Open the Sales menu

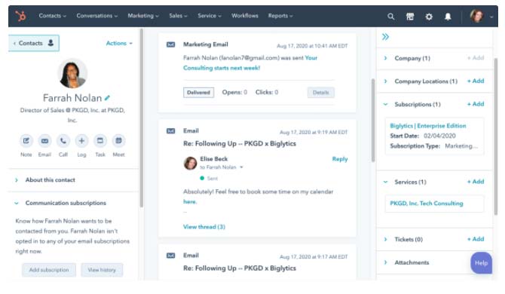(x=178, y=16)
